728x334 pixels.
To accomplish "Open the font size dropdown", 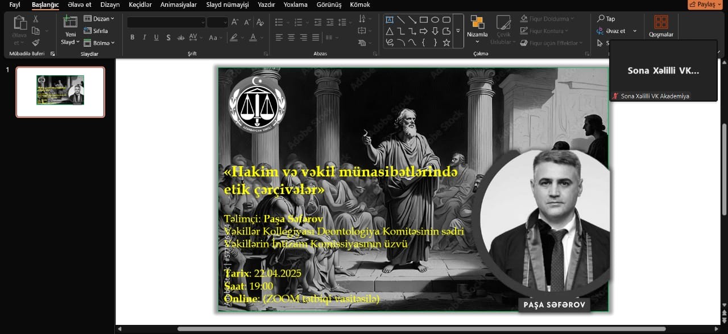I will pos(225,22).
